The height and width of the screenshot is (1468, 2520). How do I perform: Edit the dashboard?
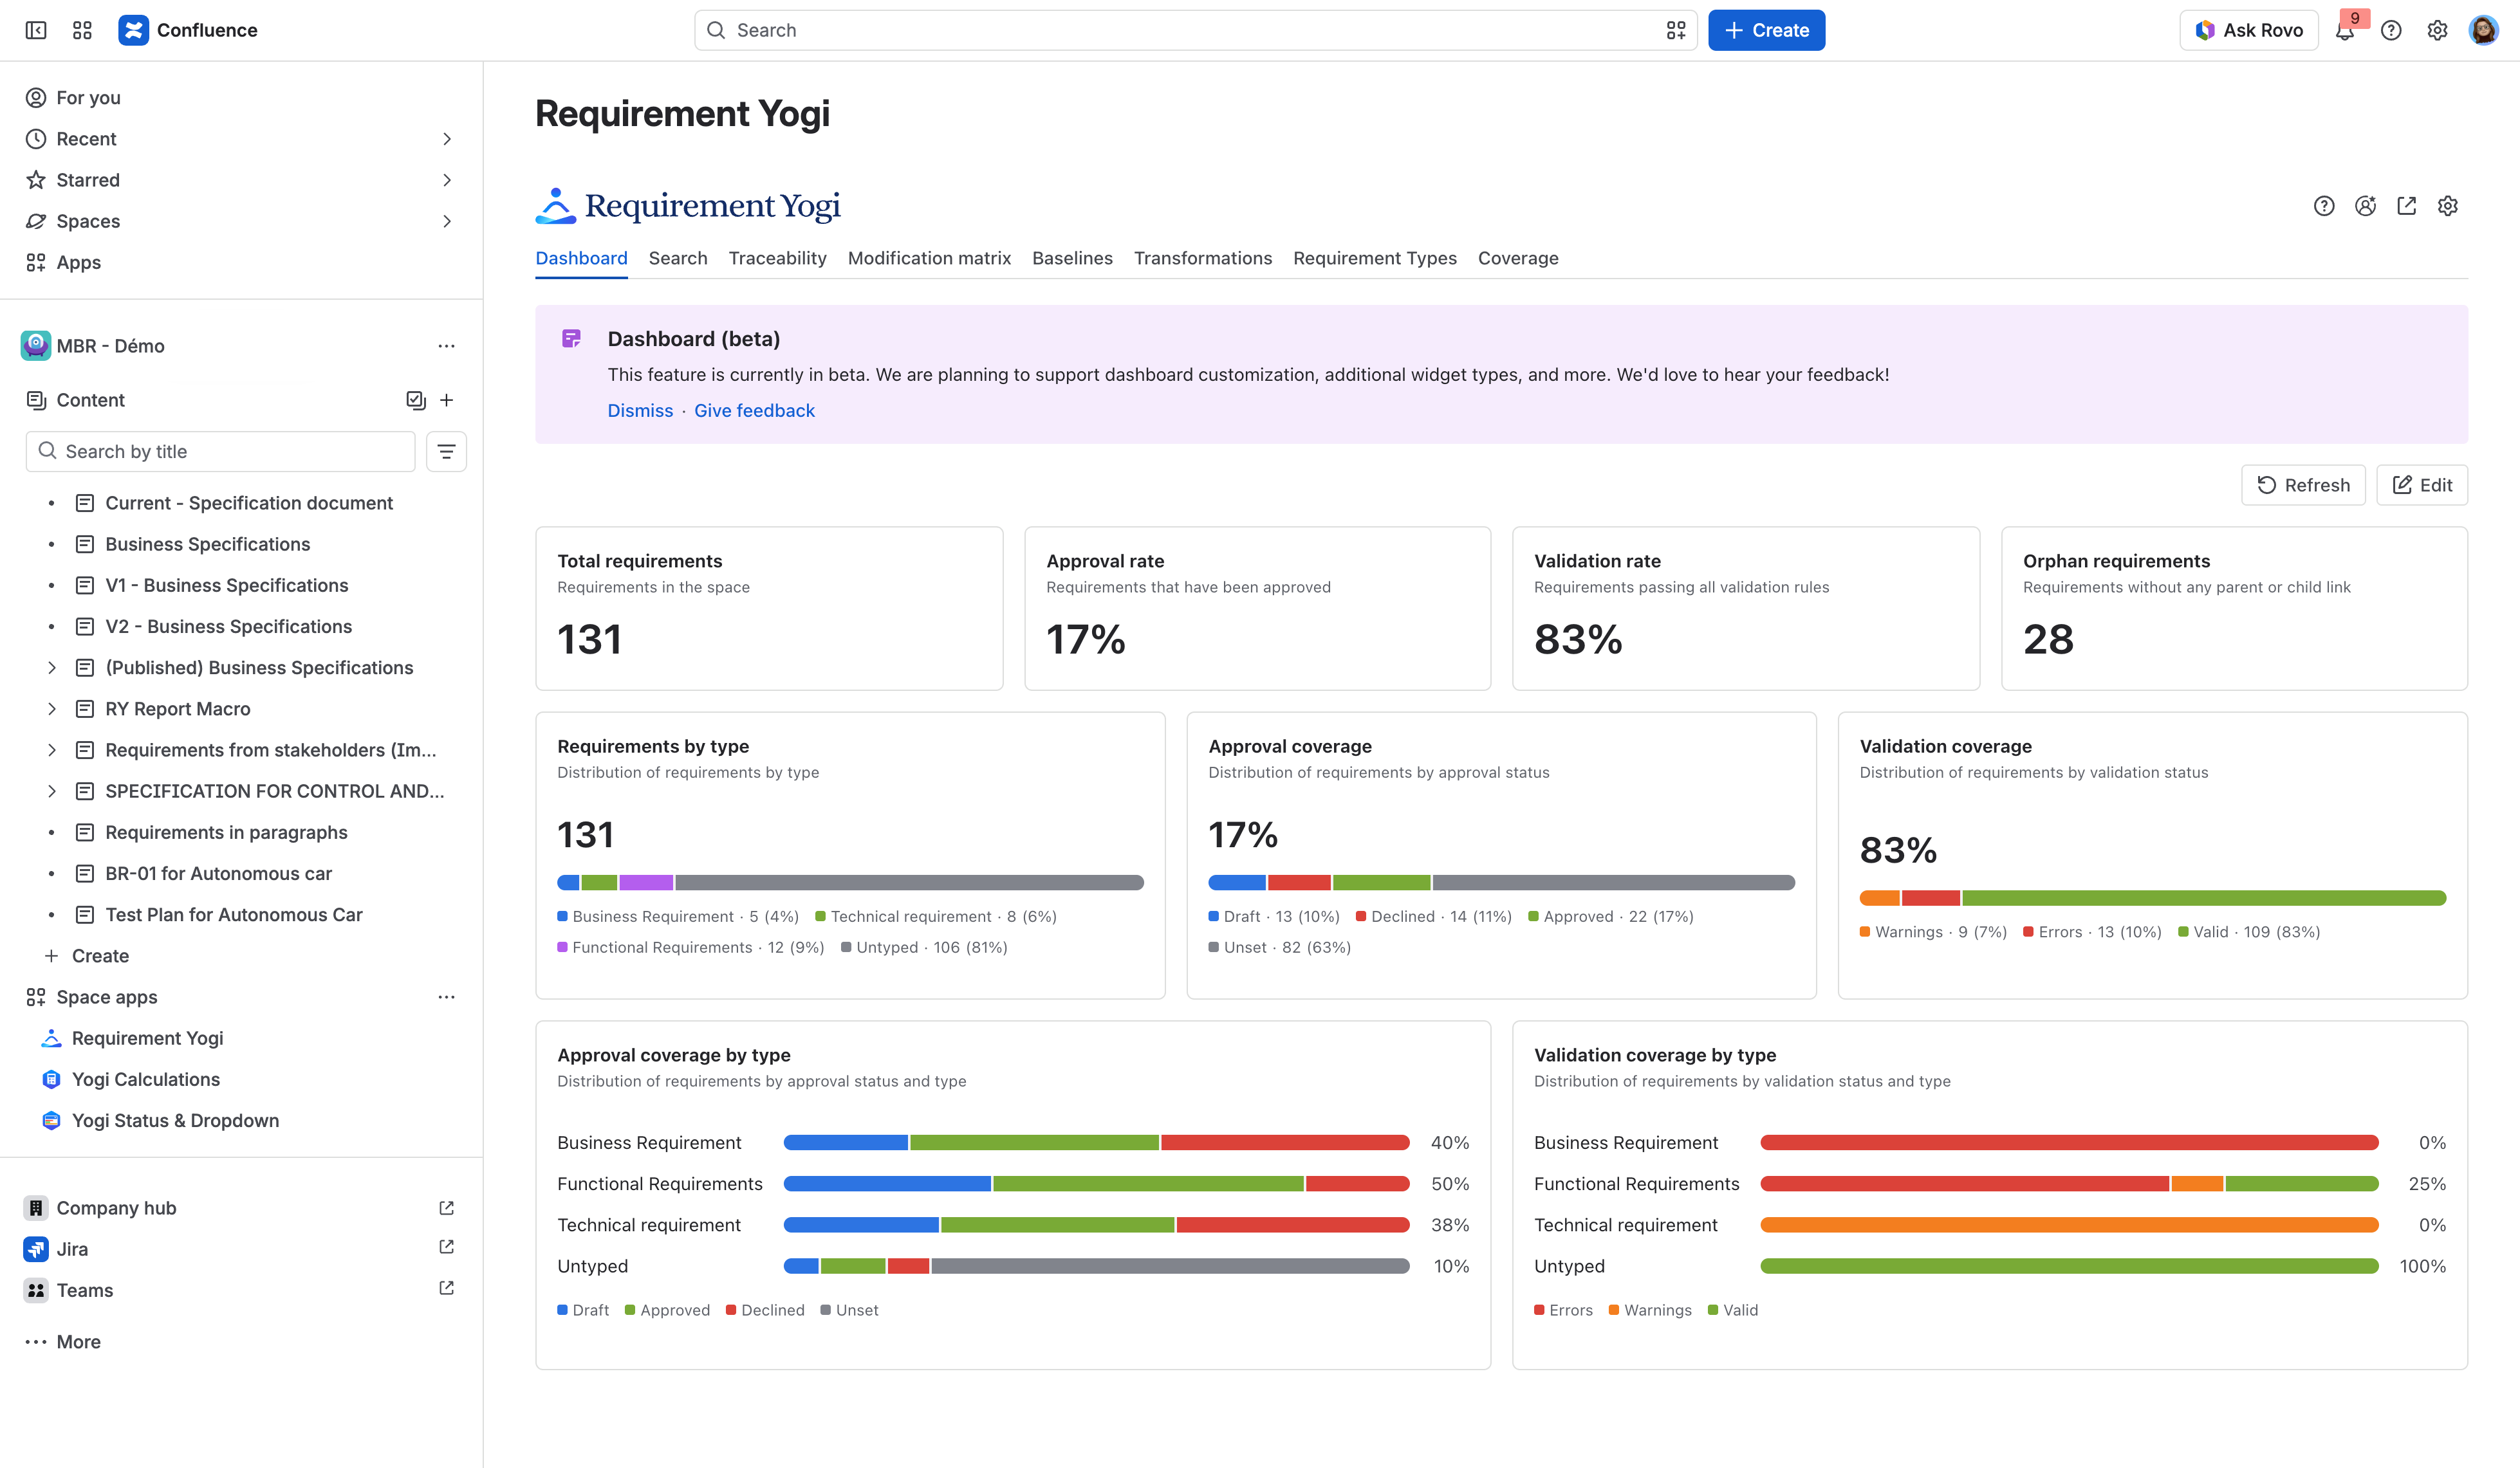[x=2422, y=485]
